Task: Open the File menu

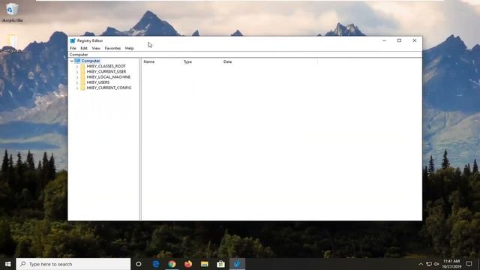Action: [73, 48]
